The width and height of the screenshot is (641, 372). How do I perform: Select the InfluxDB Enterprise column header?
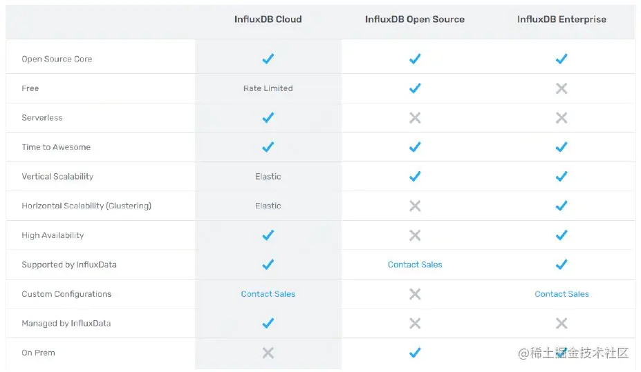coord(561,19)
